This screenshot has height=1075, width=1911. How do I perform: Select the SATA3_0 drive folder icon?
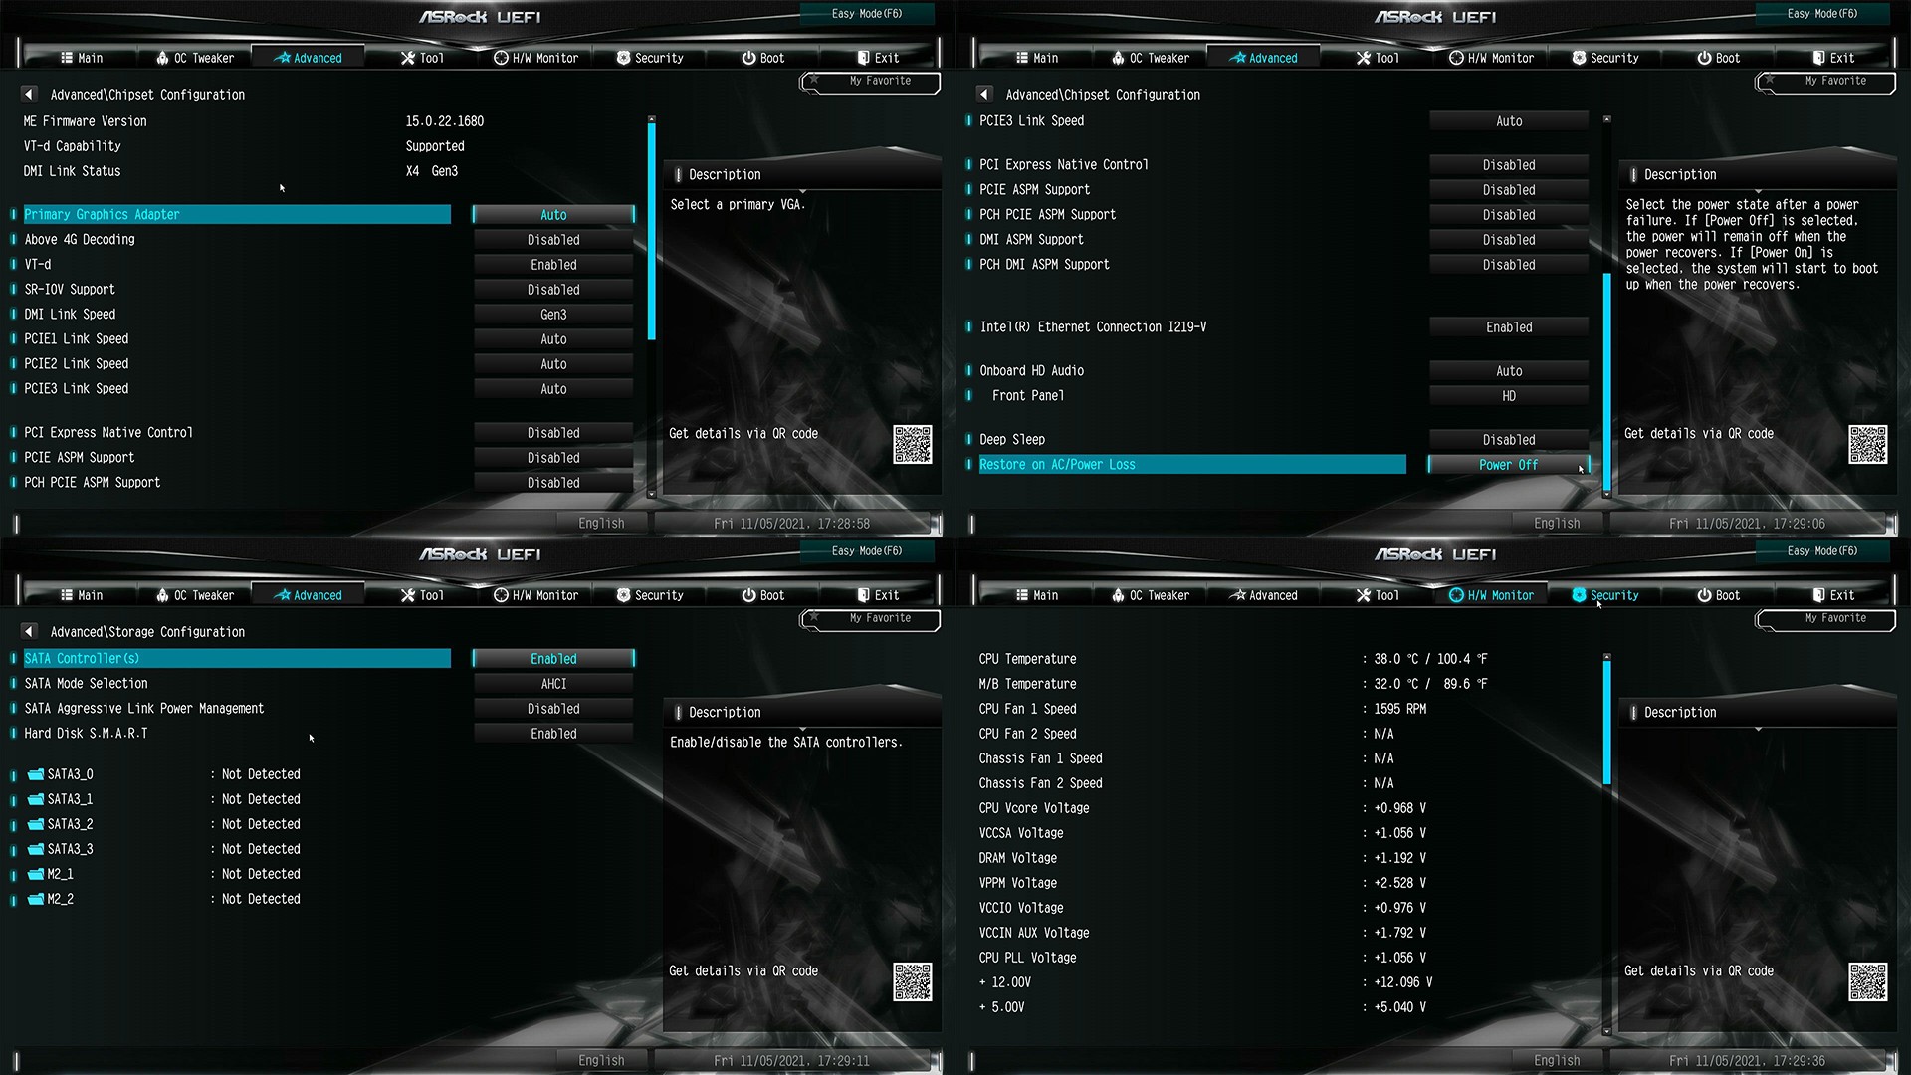click(x=36, y=774)
